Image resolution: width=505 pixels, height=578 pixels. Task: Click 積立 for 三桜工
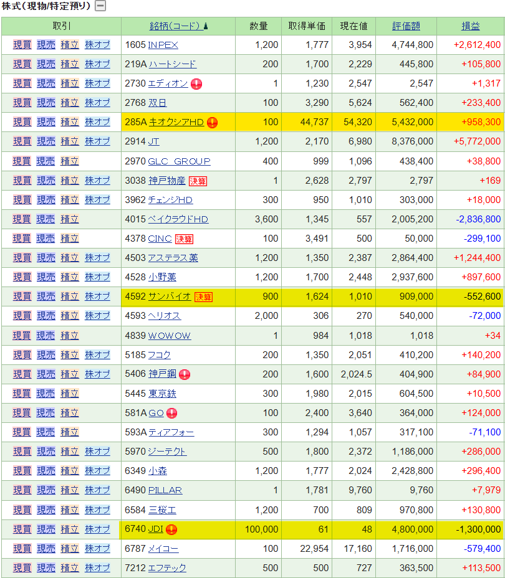(70, 510)
